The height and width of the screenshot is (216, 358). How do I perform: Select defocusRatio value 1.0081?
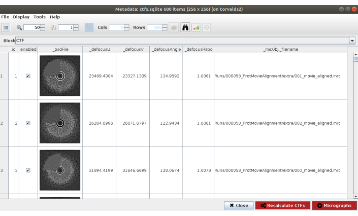pyautogui.click(x=204, y=123)
